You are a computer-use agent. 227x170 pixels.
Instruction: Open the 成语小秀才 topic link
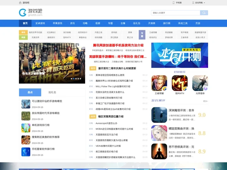201,37
